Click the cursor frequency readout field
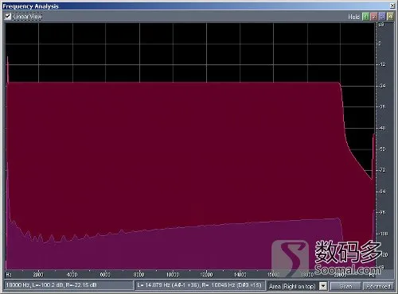Image resolution: width=398 pixels, height=294 pixels. 68,285
